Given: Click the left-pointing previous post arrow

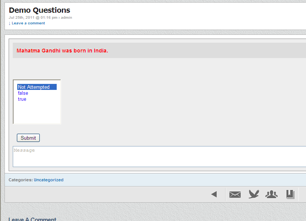Looking at the screenshot, I should click(214, 194).
